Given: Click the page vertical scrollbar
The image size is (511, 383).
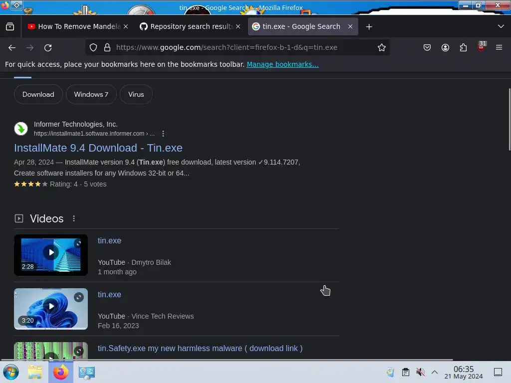Looking at the screenshot, I should (510, 120).
